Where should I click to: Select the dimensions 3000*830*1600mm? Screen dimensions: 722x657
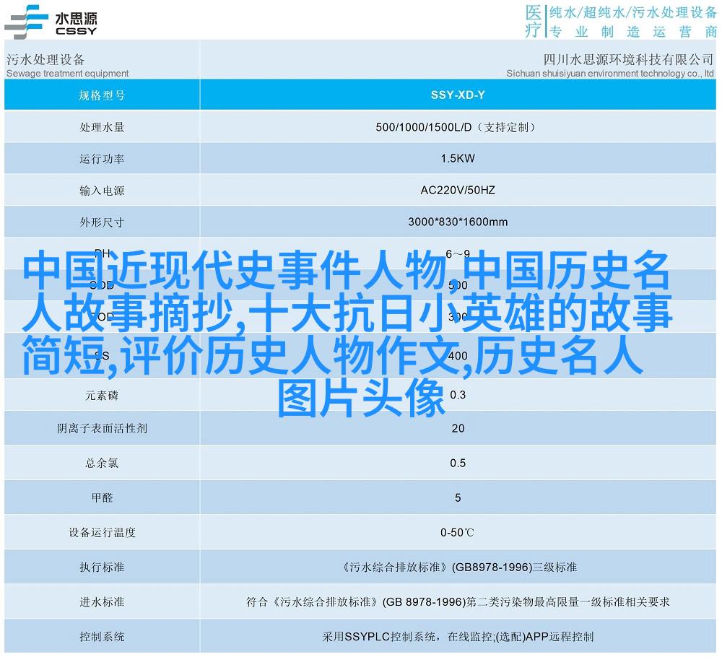click(458, 222)
